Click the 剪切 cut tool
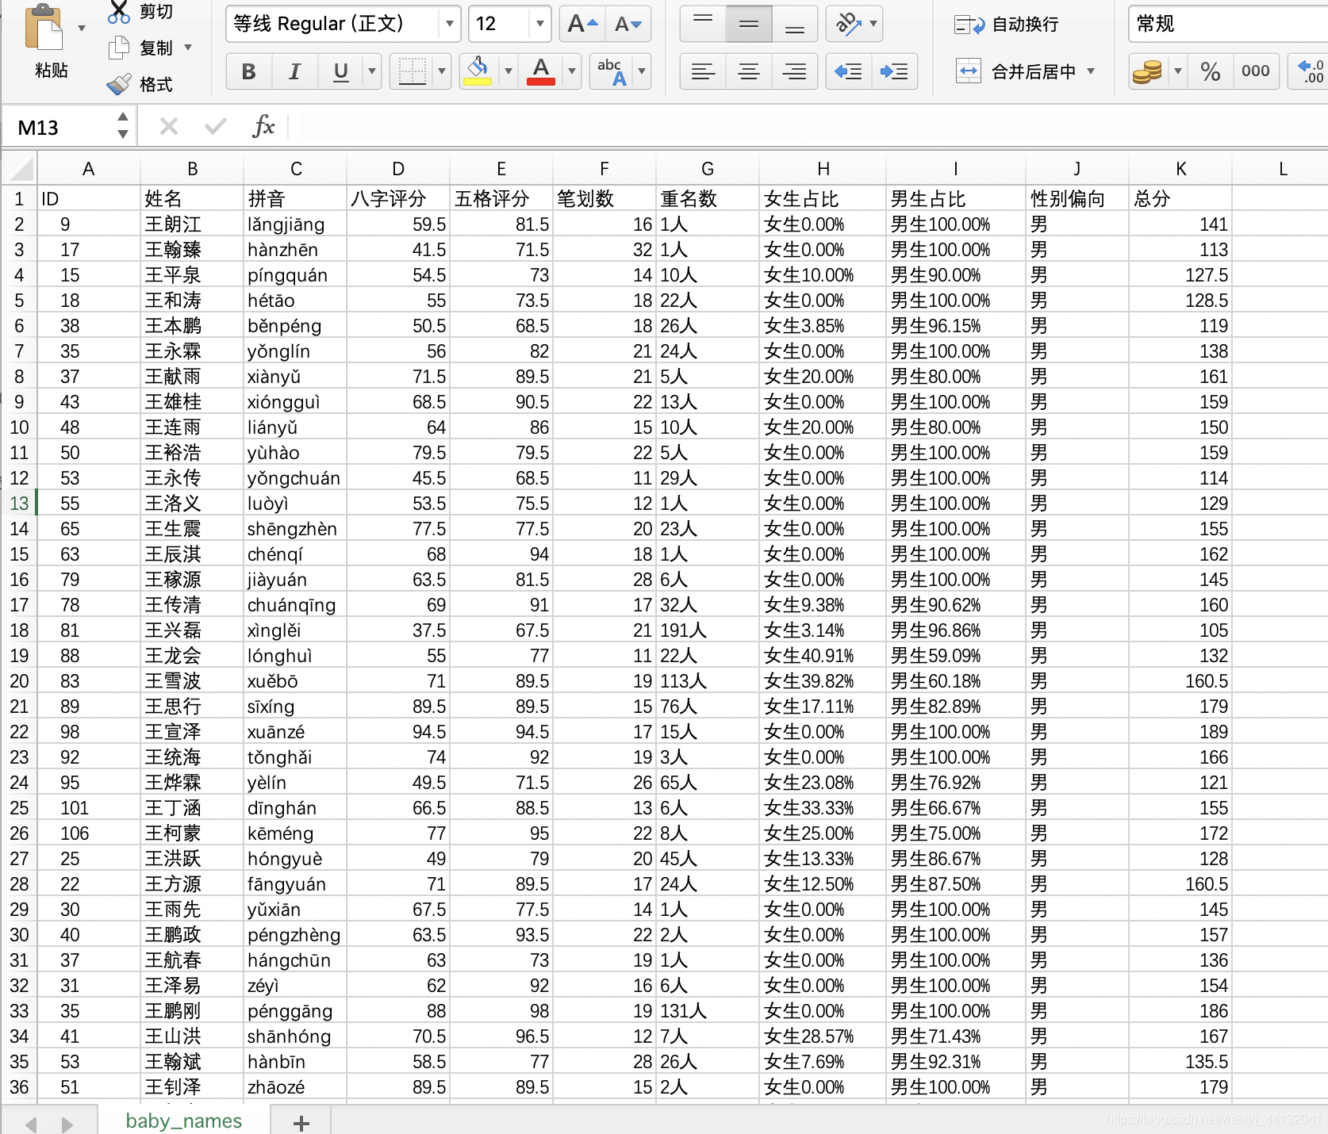The image size is (1328, 1134). tap(148, 11)
